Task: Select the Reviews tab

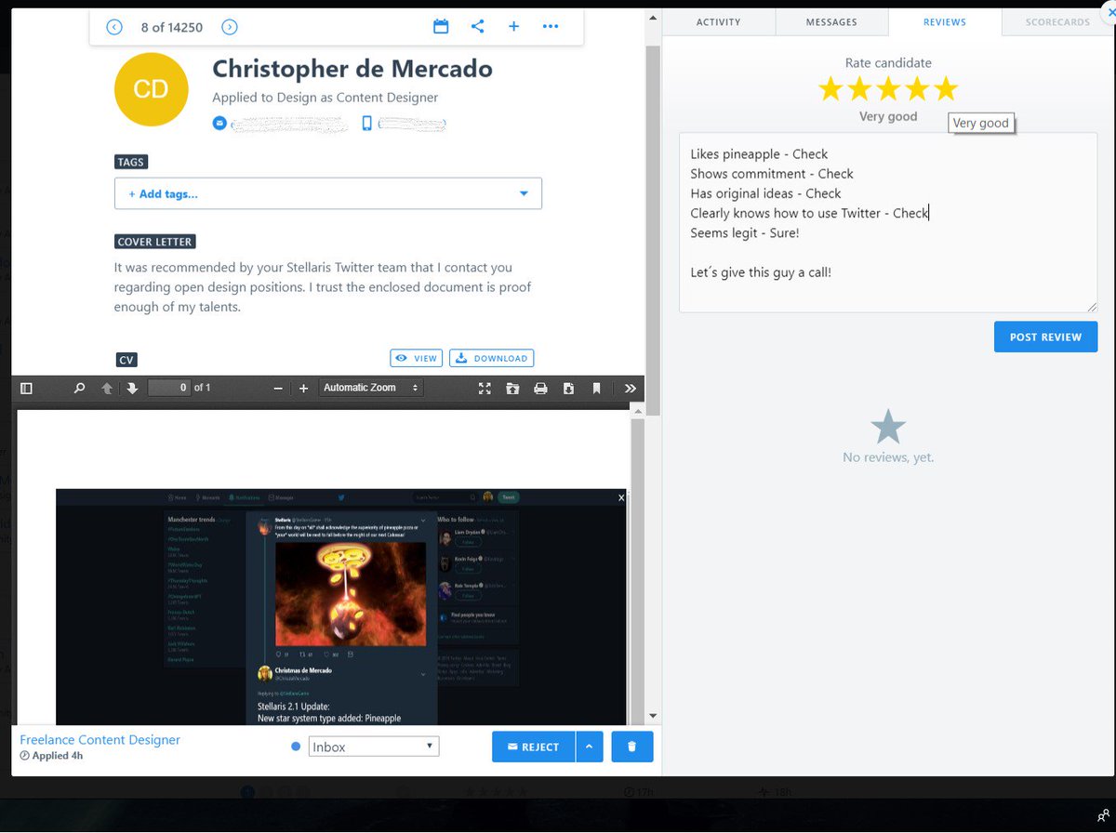Action: (945, 21)
